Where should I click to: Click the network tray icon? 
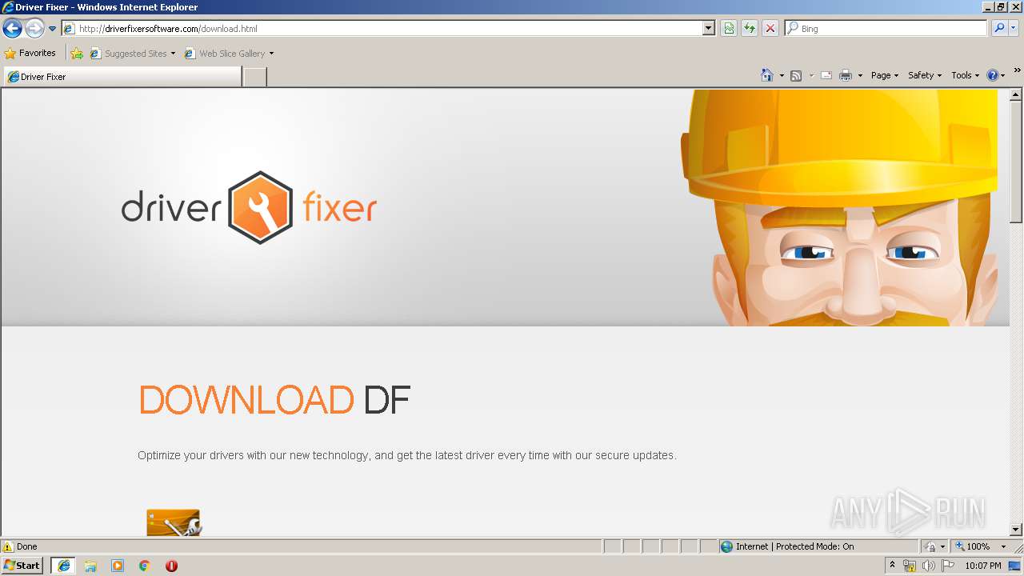pos(910,566)
